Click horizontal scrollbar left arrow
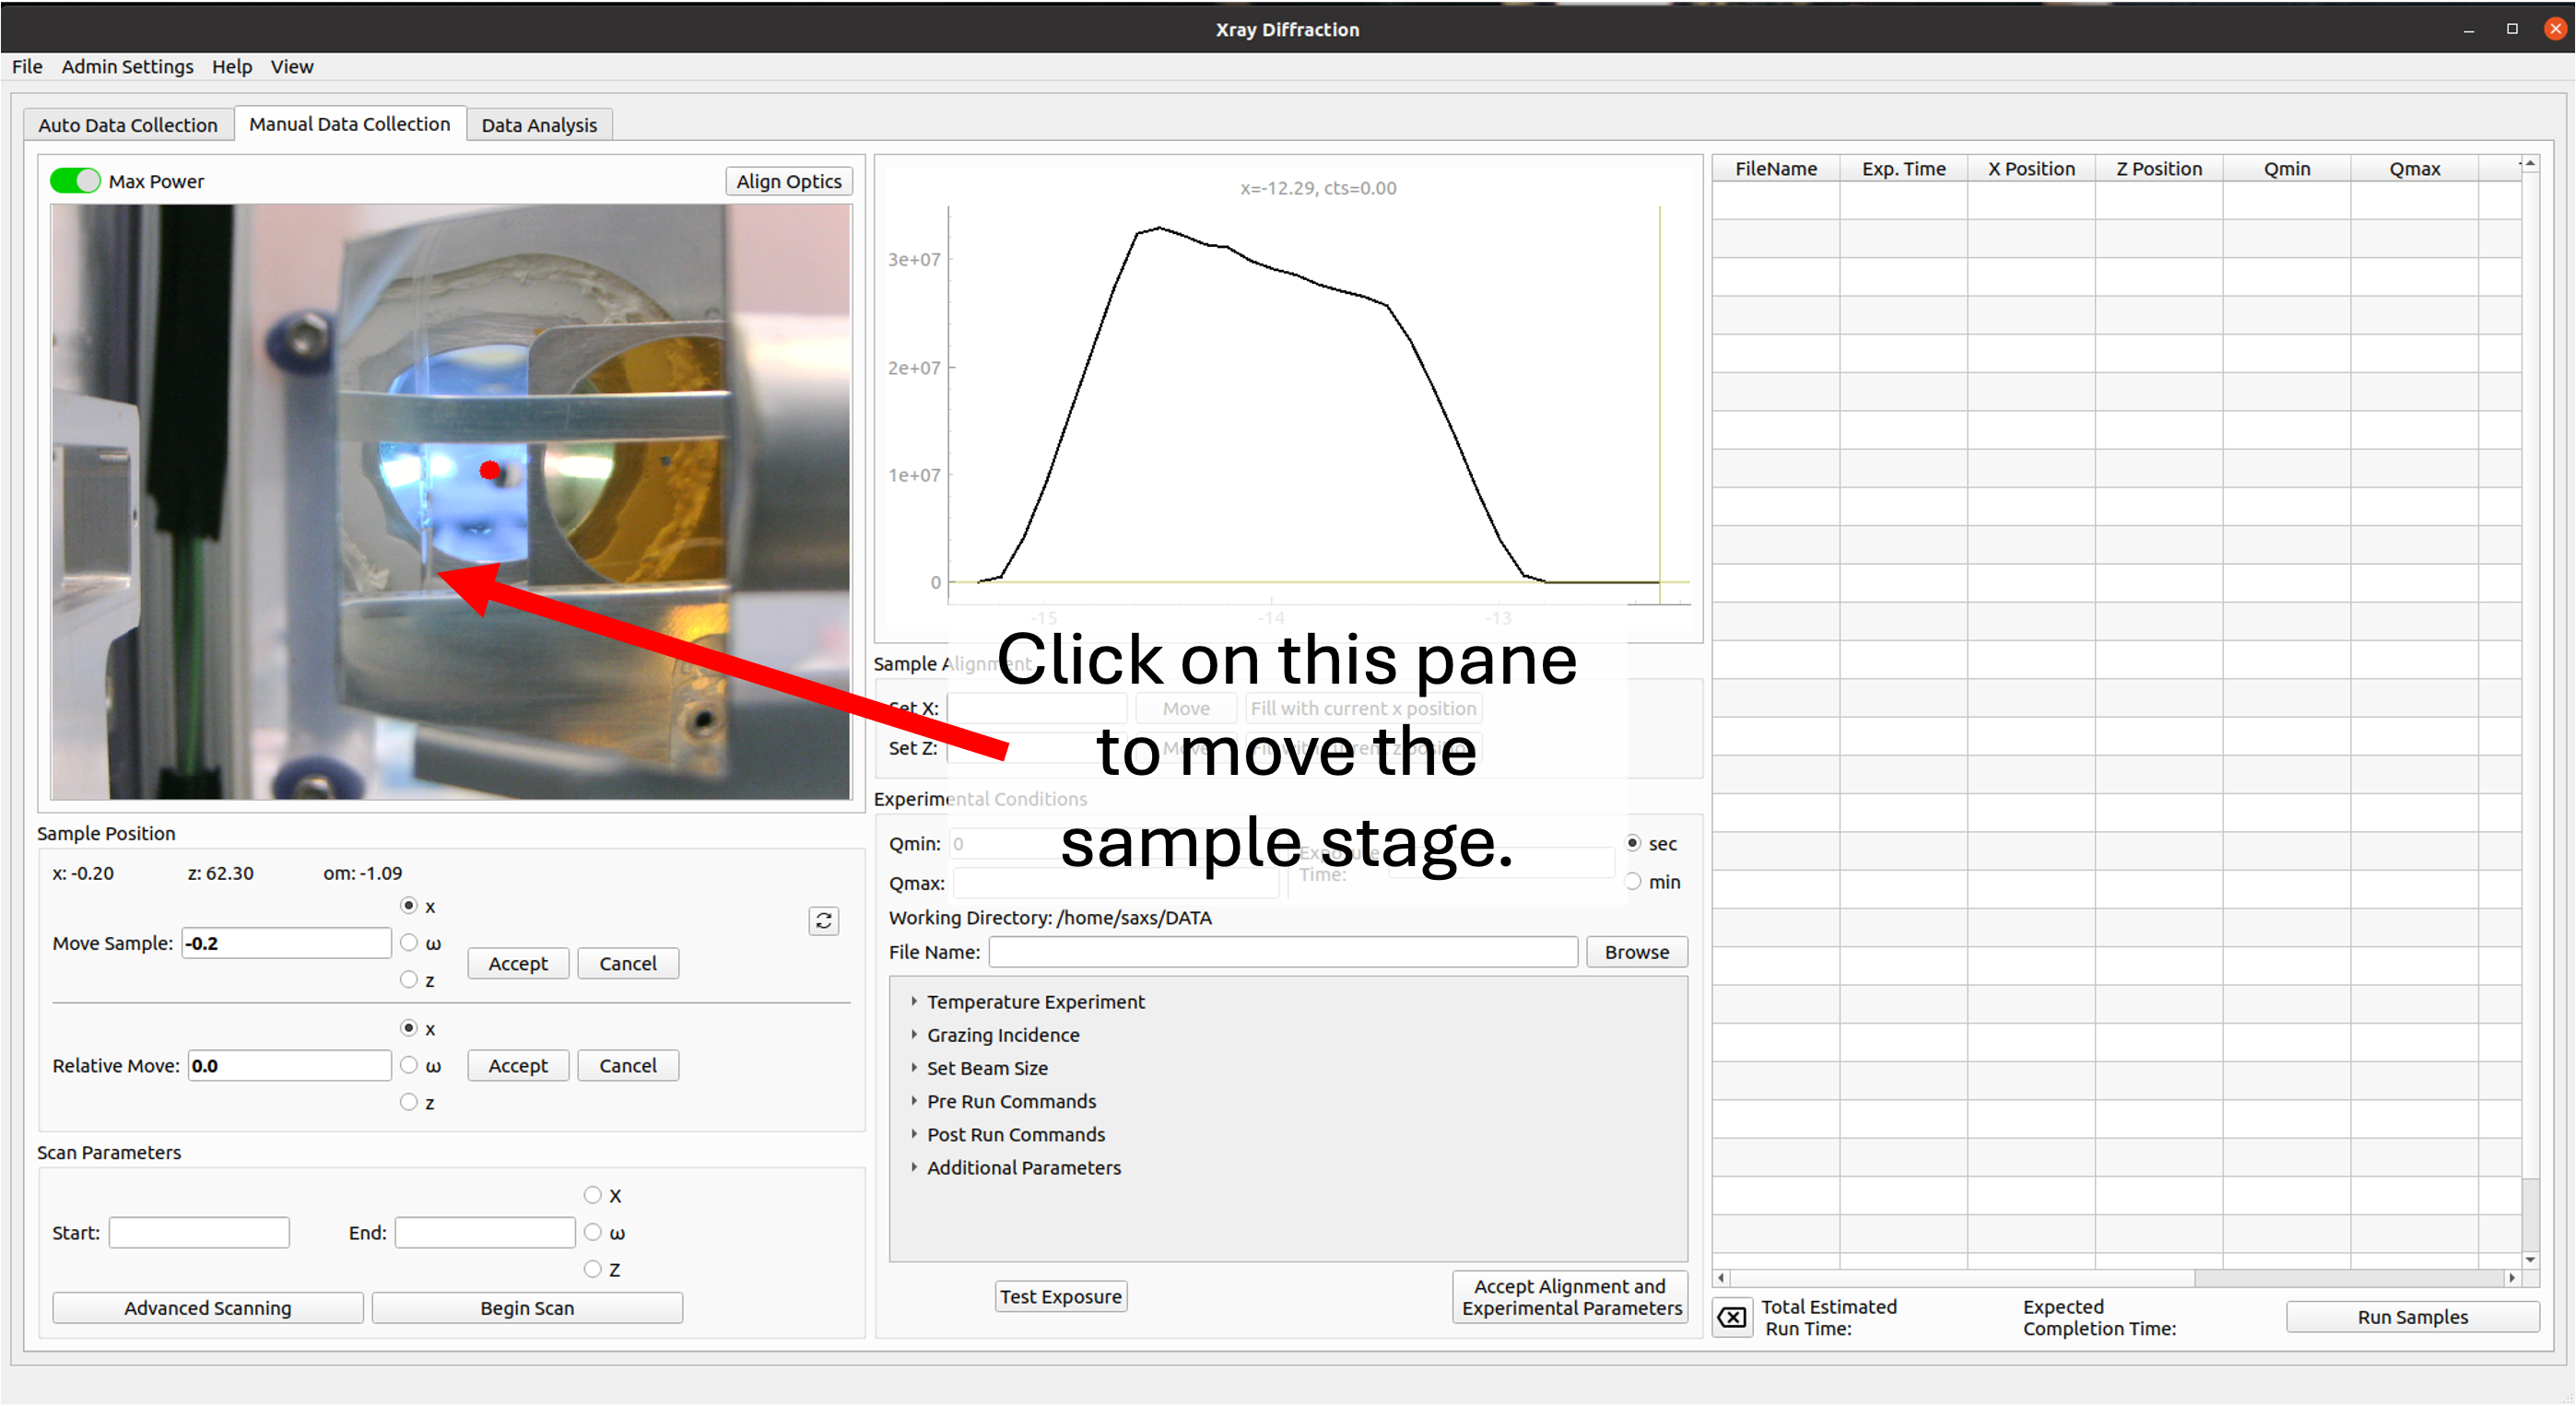The width and height of the screenshot is (2576, 1406). 1721,1278
